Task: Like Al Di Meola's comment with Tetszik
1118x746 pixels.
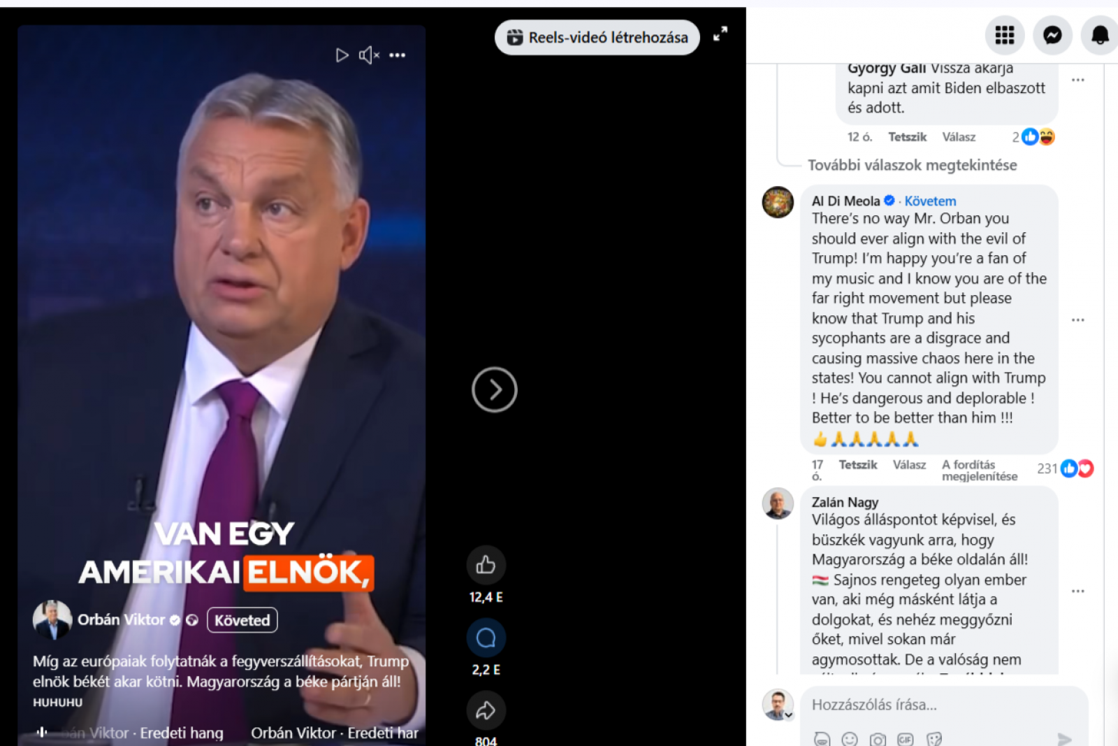Action: pyautogui.click(x=857, y=465)
